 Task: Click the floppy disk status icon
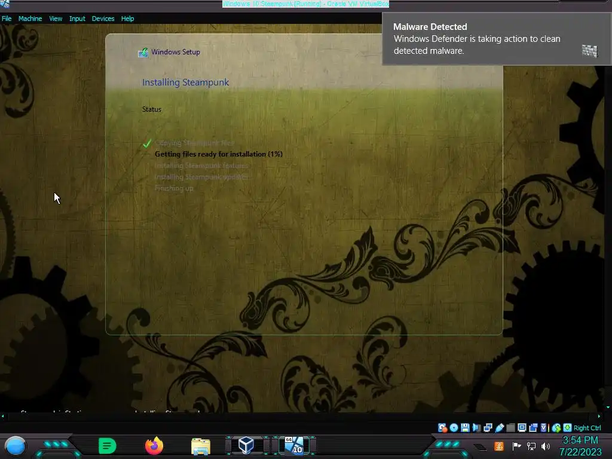[x=465, y=428]
